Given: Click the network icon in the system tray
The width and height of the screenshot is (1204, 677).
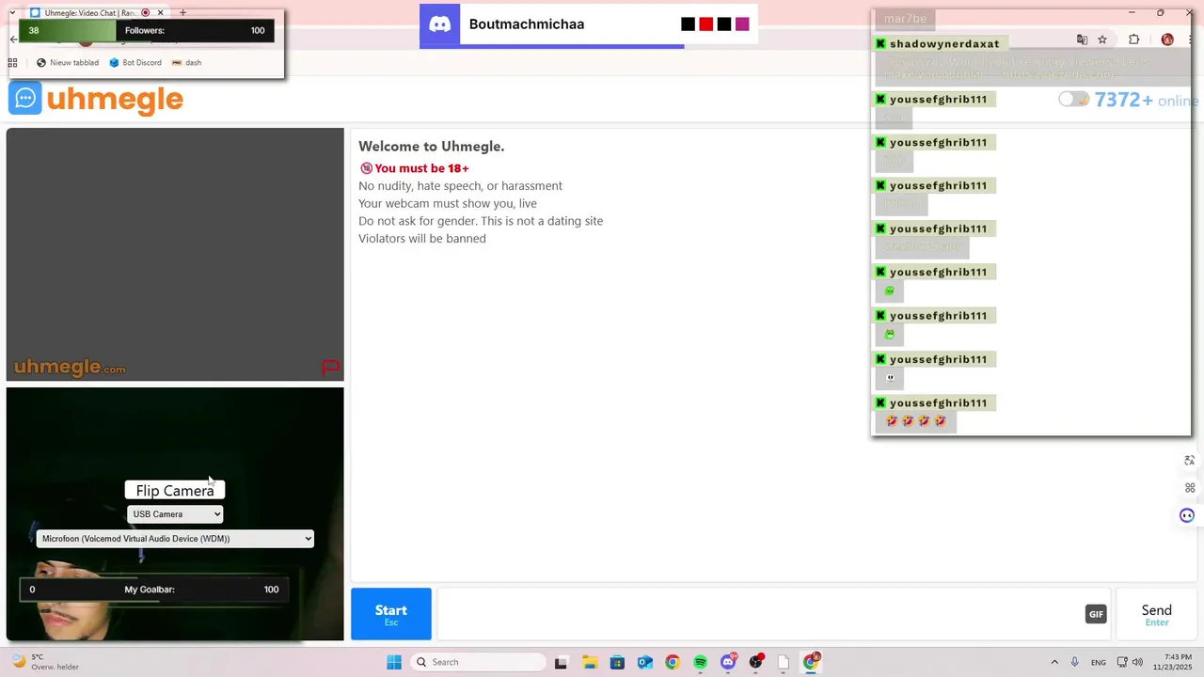Looking at the screenshot, I should tap(1122, 662).
